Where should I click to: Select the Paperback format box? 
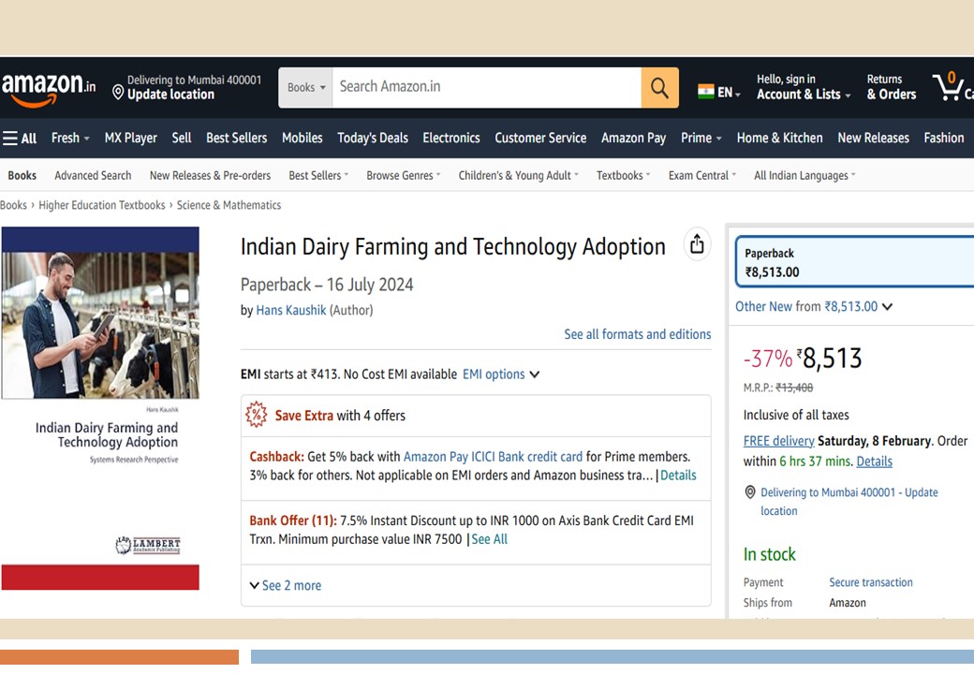[x=855, y=261]
